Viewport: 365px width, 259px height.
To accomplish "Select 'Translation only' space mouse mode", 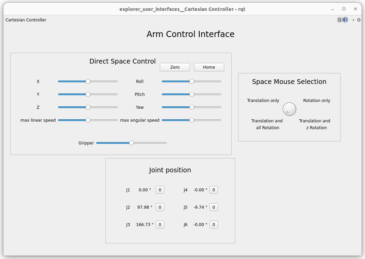I will [x=263, y=100].
